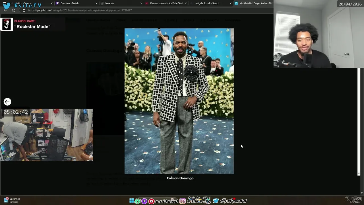364x205 pixels.
Task: Close the 'twitch - Search' tab
Action: tap(51, 3)
